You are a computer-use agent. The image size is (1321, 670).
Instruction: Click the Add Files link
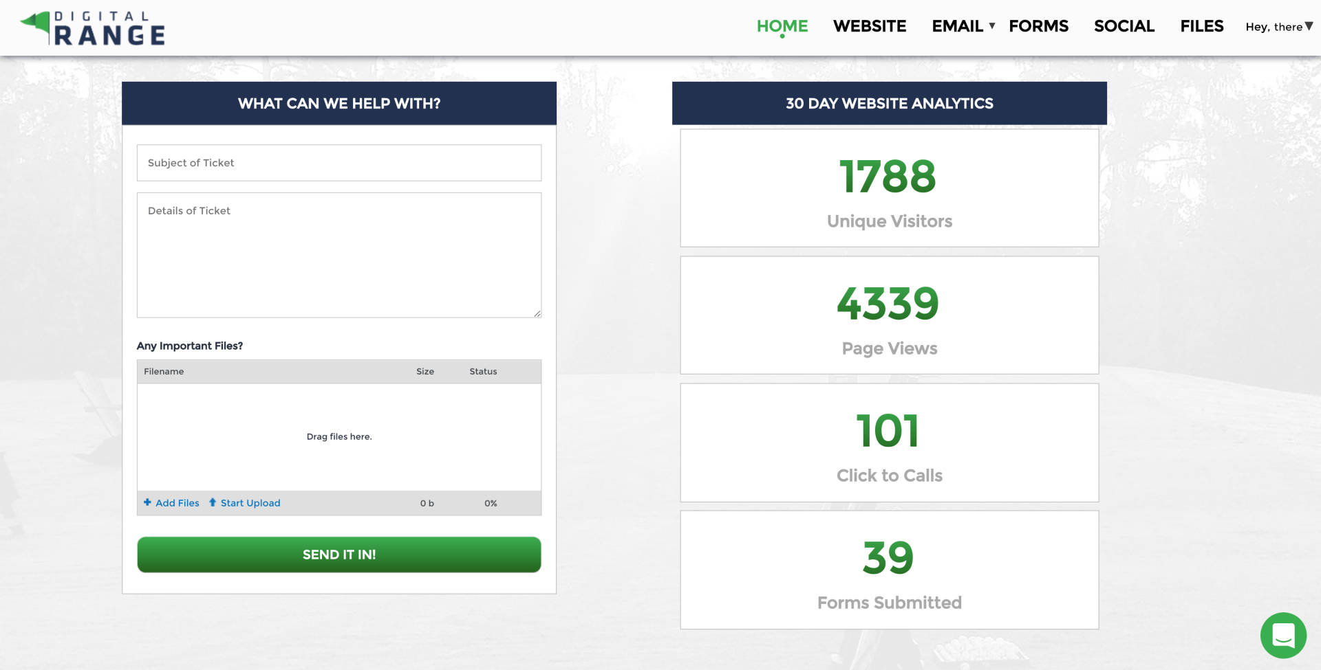(176, 502)
